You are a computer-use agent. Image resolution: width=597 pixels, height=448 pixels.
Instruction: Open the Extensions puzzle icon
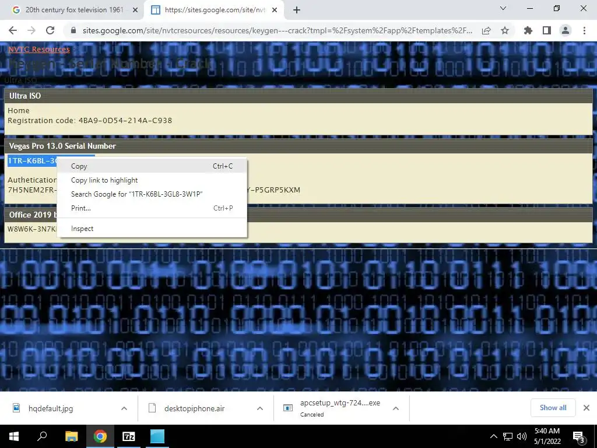528,30
